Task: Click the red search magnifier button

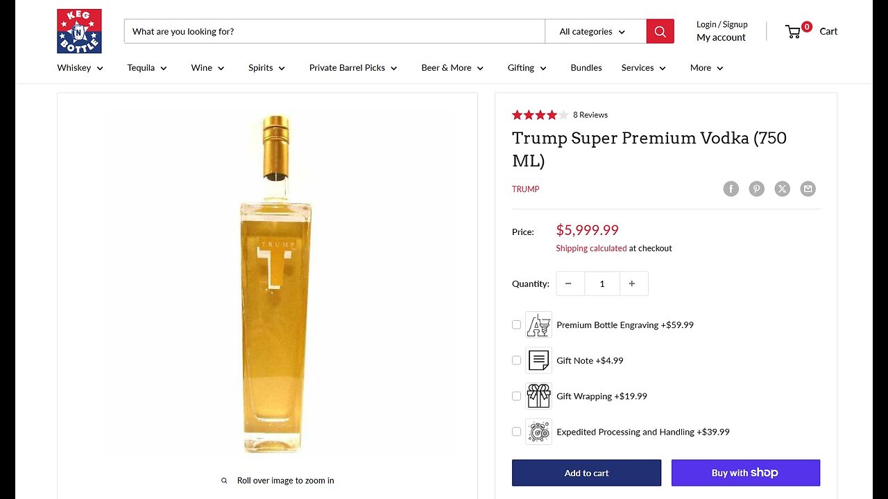Action: (x=660, y=31)
